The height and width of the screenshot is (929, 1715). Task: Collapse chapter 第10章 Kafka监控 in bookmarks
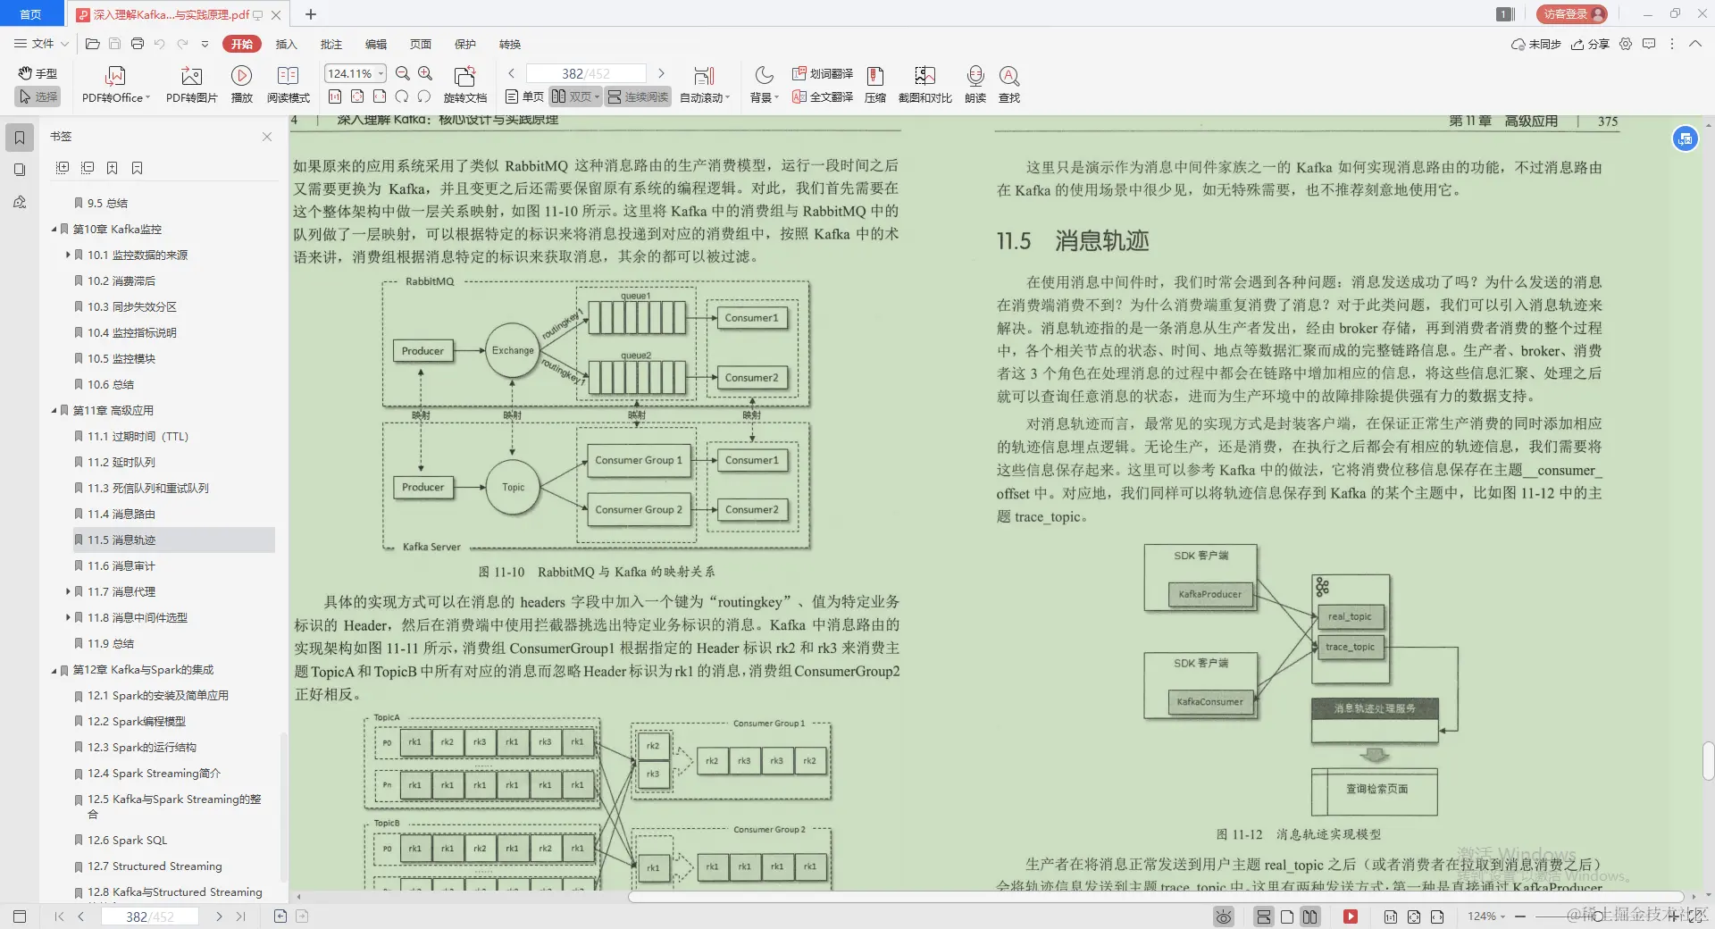pos(54,229)
